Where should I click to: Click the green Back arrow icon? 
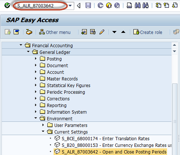click(x=101, y=6)
